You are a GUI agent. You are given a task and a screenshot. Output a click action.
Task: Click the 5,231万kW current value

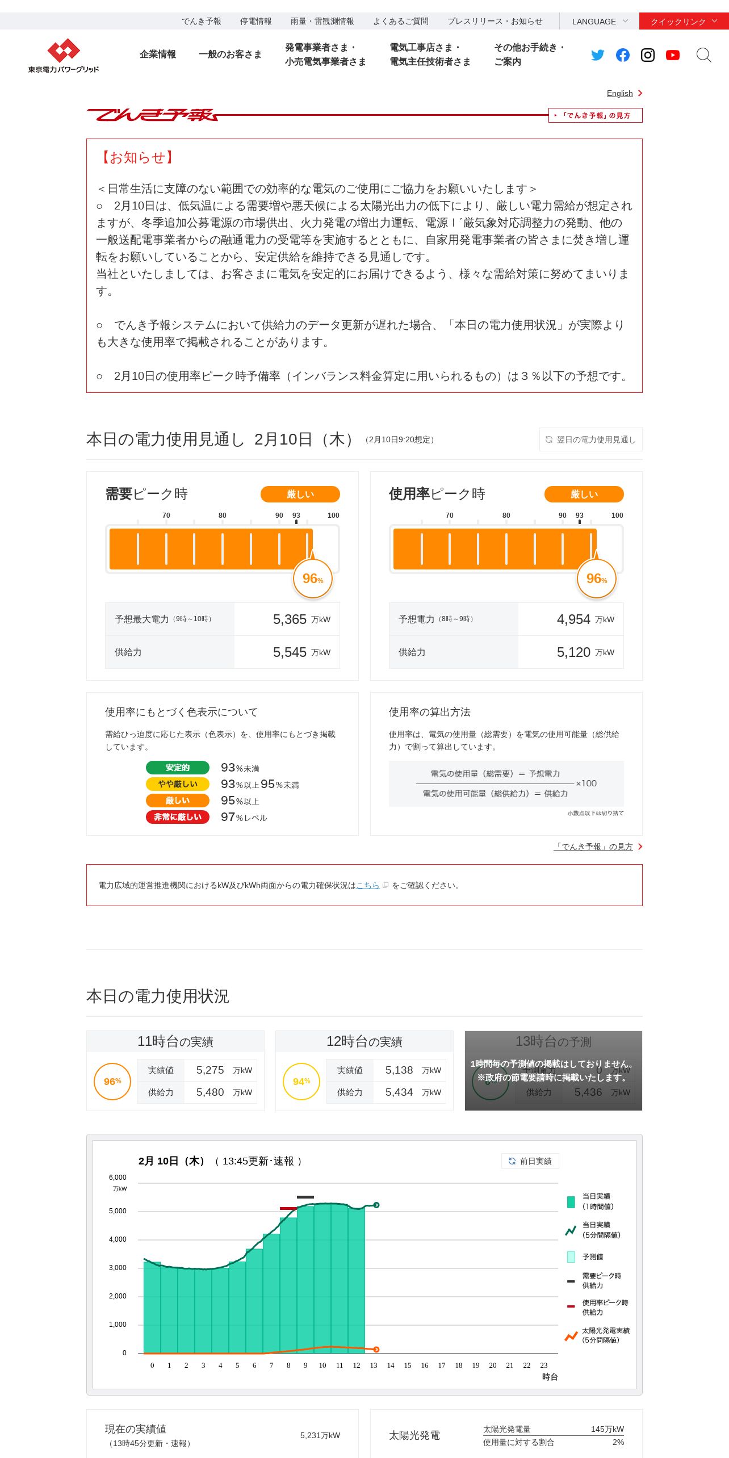pos(320,1435)
